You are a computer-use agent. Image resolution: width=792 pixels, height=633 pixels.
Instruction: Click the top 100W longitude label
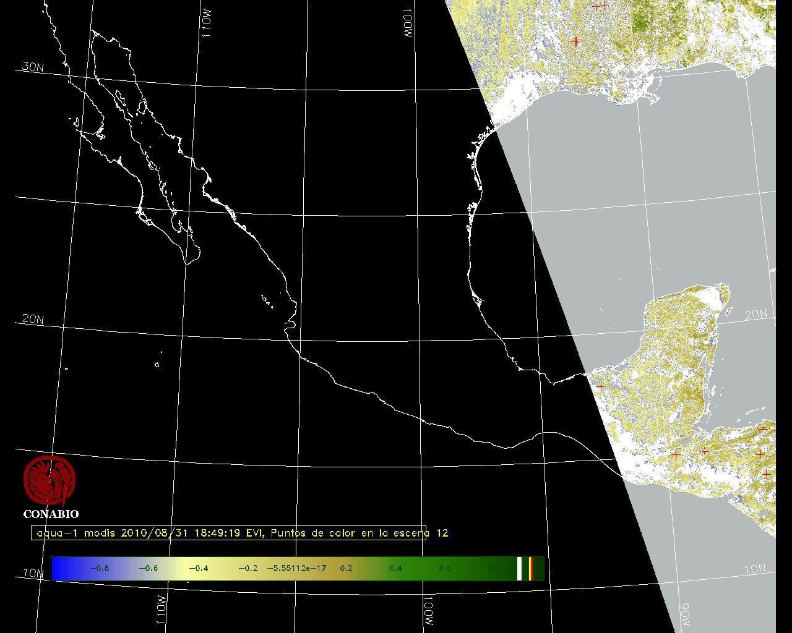407,25
